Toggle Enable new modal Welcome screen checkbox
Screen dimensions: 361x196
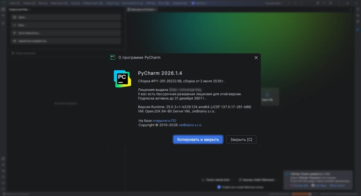click(219, 187)
